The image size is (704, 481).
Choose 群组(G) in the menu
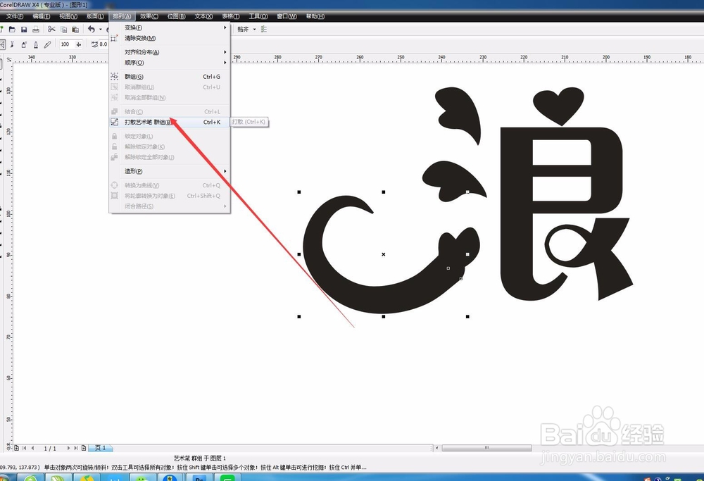170,77
